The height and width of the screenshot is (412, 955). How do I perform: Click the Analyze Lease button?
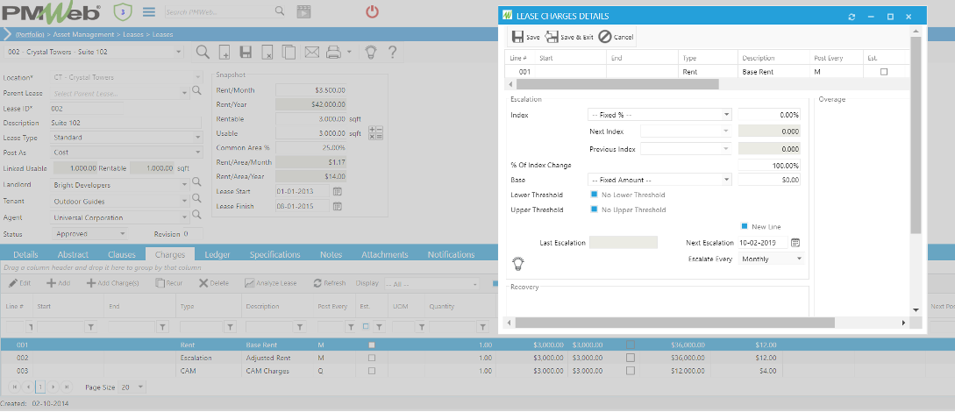tap(270, 283)
